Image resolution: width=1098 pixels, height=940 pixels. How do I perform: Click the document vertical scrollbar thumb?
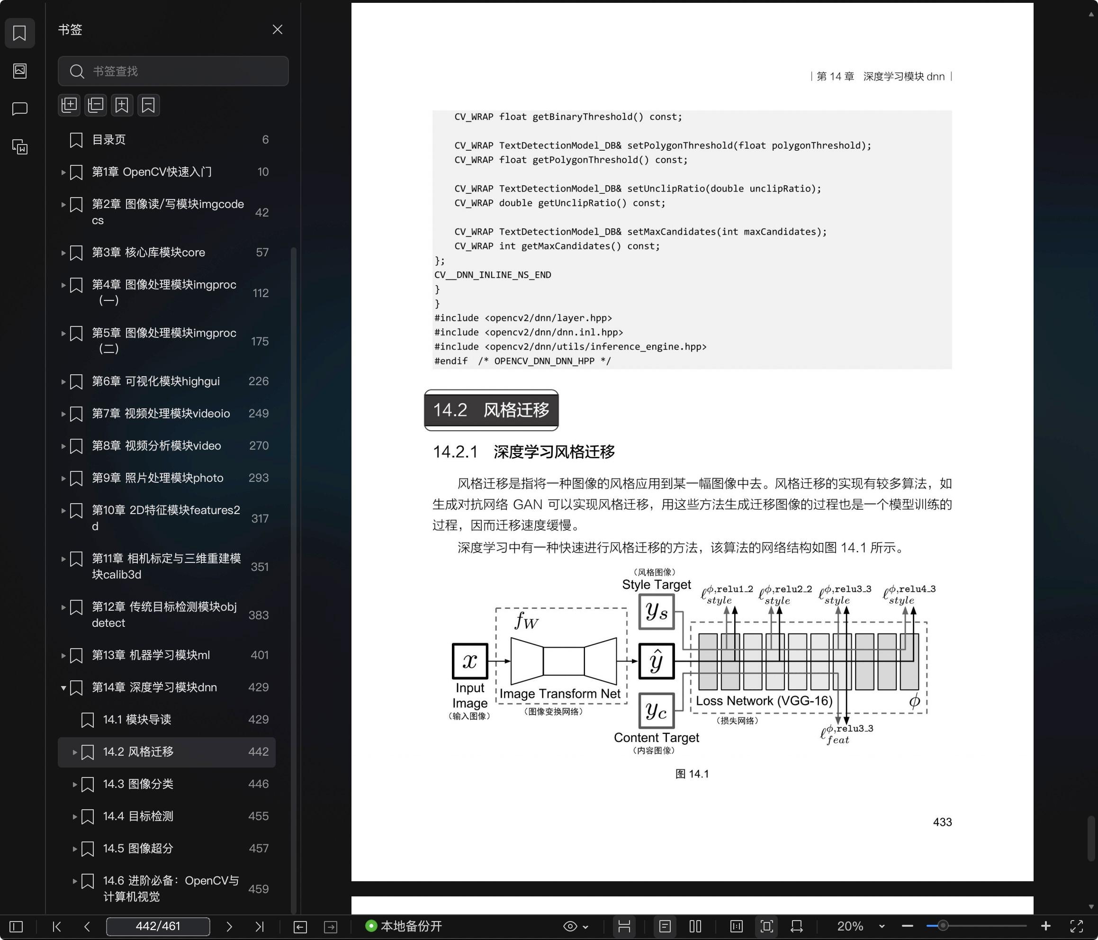coord(1091,838)
